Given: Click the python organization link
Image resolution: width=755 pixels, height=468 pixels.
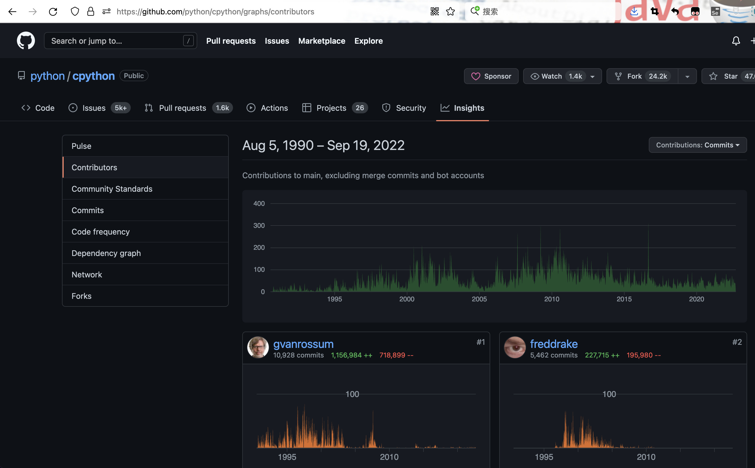Looking at the screenshot, I should coord(48,76).
